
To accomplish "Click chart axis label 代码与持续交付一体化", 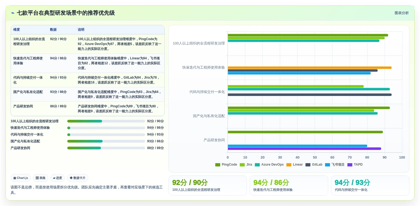I will point(207,92).
